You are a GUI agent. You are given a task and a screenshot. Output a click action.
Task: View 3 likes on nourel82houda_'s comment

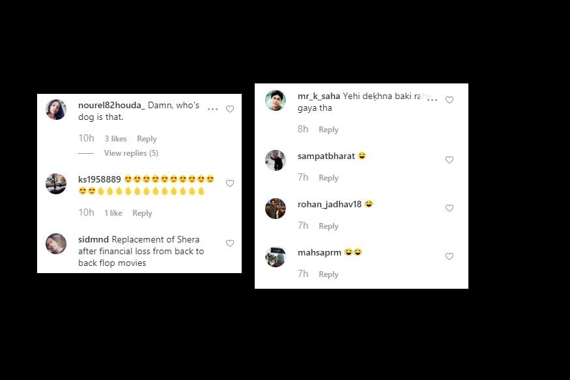pos(115,139)
